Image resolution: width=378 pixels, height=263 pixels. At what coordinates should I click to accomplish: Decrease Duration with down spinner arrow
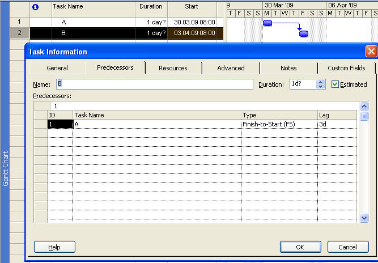click(320, 87)
